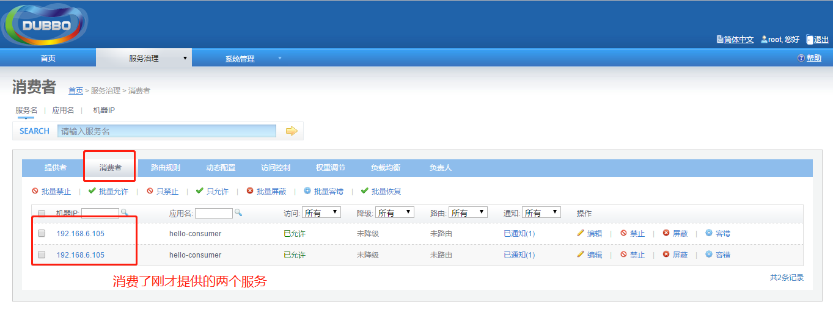Open the 降级 filter dropdown
The width and height of the screenshot is (833, 329).
(x=395, y=212)
